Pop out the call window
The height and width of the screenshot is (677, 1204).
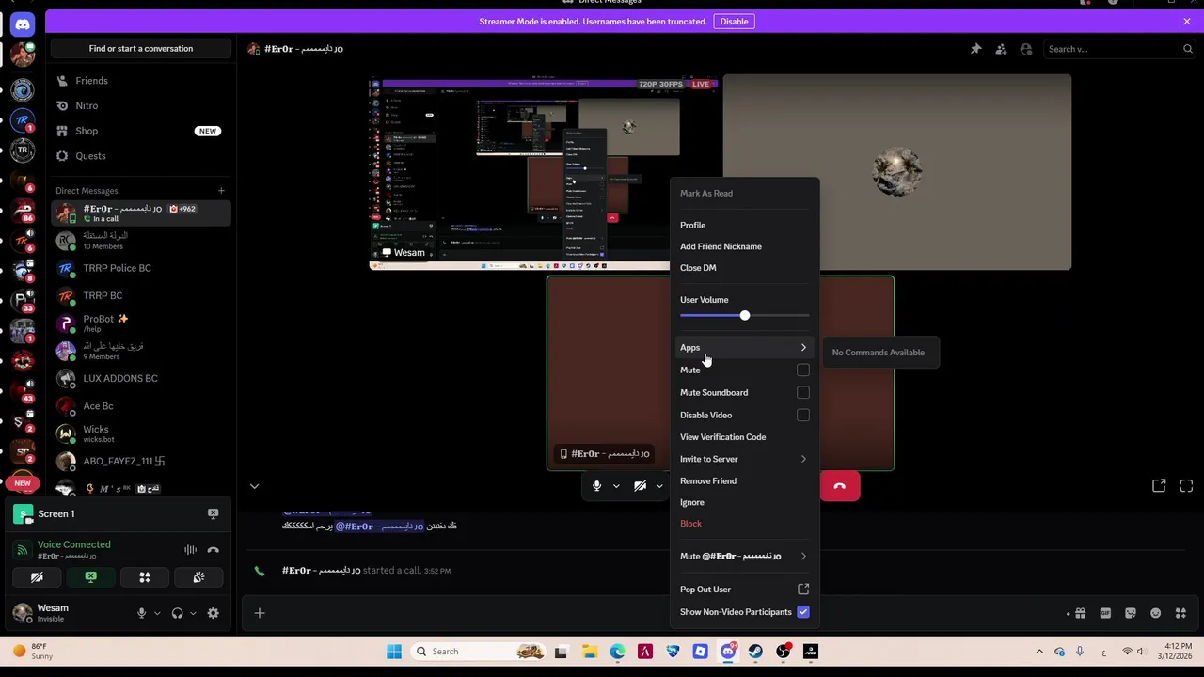(1159, 486)
